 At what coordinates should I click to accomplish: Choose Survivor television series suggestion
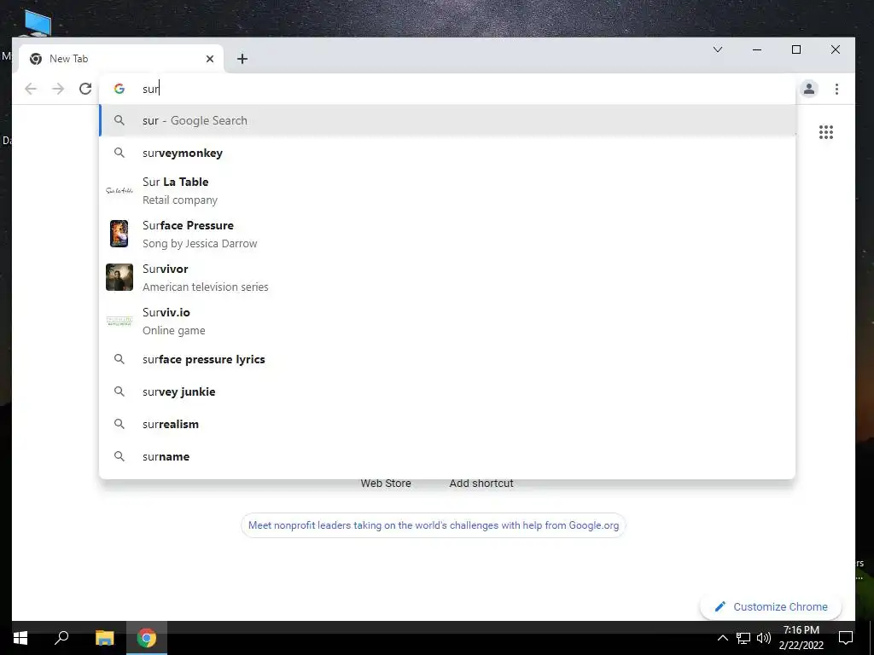coord(447,277)
